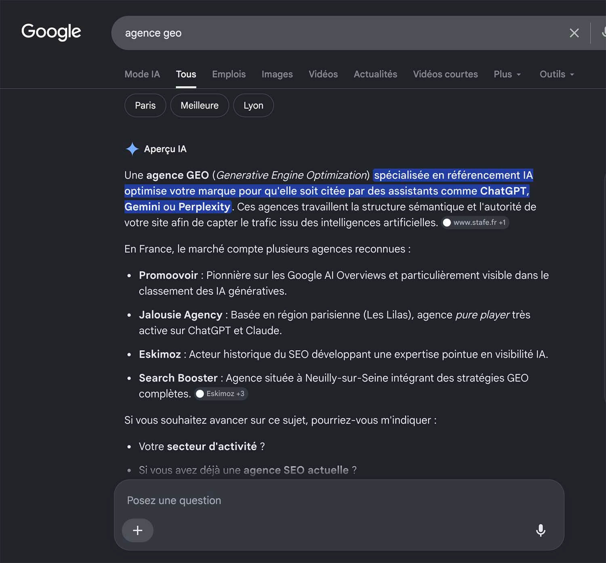Click the Aperçu IA sparkle icon

click(x=132, y=149)
